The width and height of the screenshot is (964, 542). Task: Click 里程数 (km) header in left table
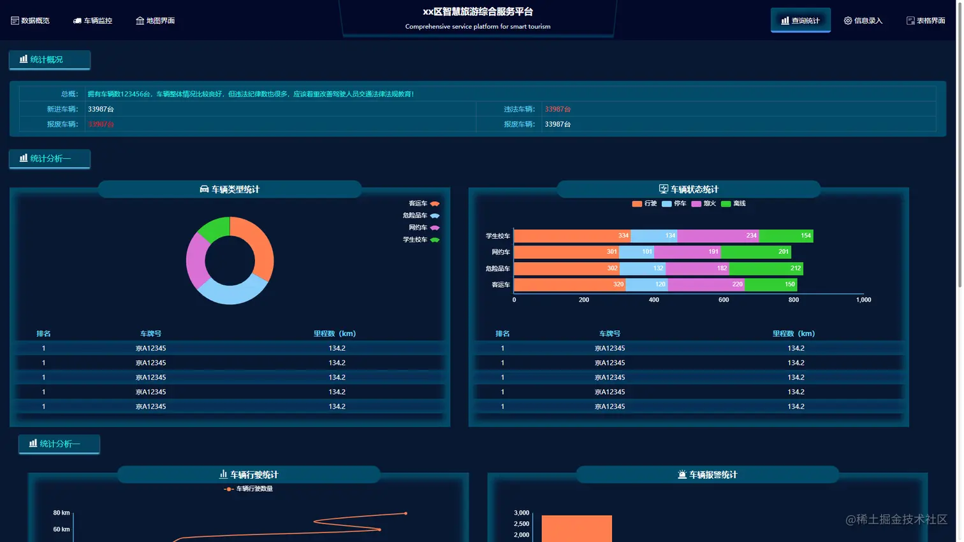pyautogui.click(x=335, y=333)
